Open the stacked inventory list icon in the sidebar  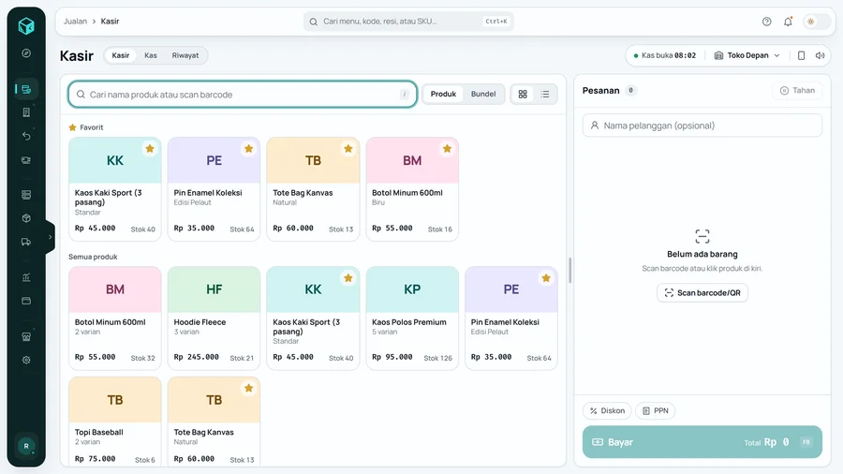point(26,195)
